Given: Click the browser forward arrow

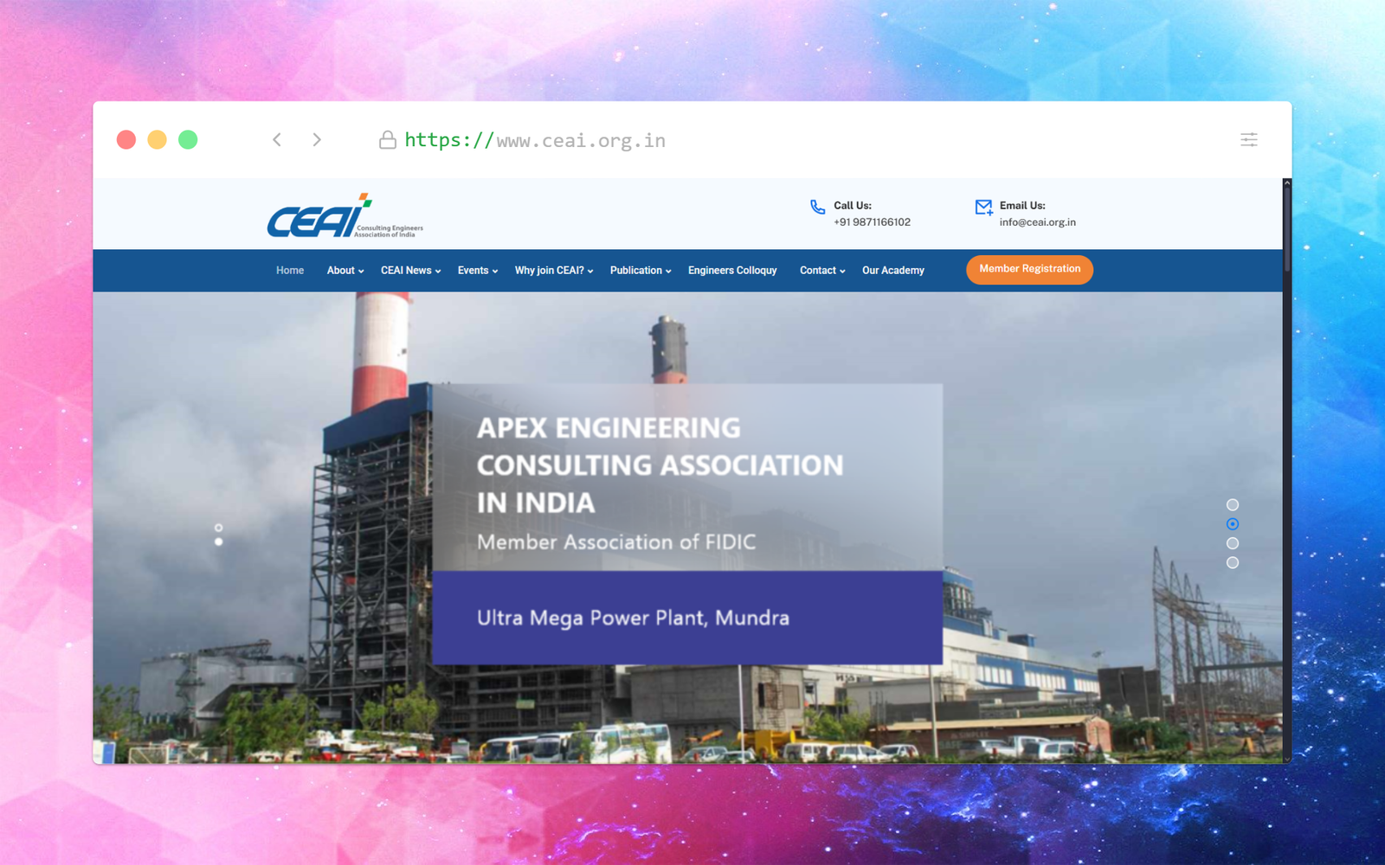Looking at the screenshot, I should (x=317, y=139).
